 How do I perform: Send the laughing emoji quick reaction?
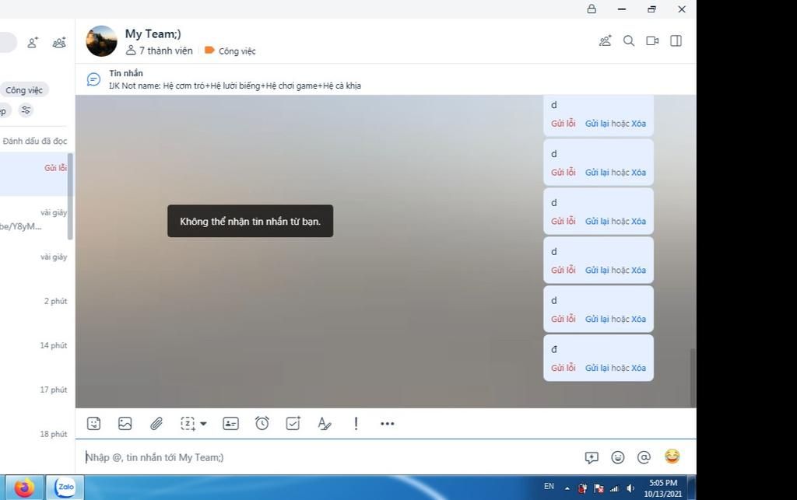[x=672, y=456]
